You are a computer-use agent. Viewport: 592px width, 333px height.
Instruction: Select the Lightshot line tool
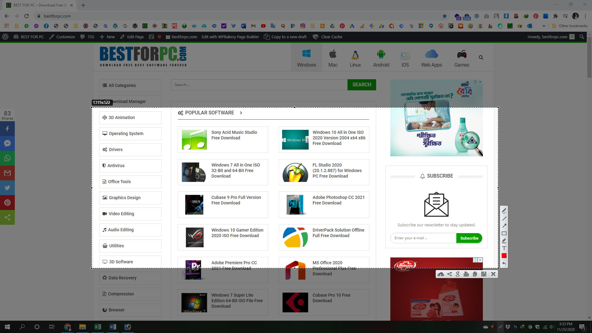(504, 219)
